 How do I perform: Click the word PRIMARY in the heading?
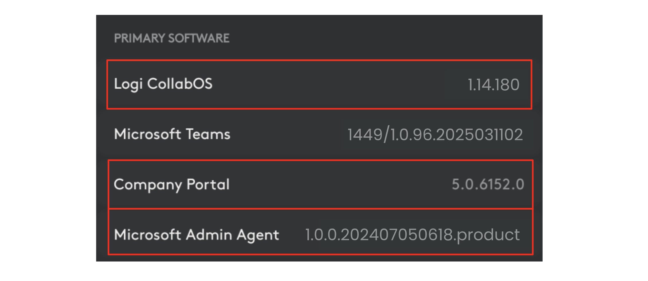click(x=140, y=38)
